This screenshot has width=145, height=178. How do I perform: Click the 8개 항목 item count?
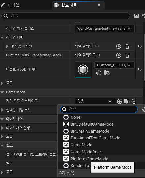[x=67, y=173]
